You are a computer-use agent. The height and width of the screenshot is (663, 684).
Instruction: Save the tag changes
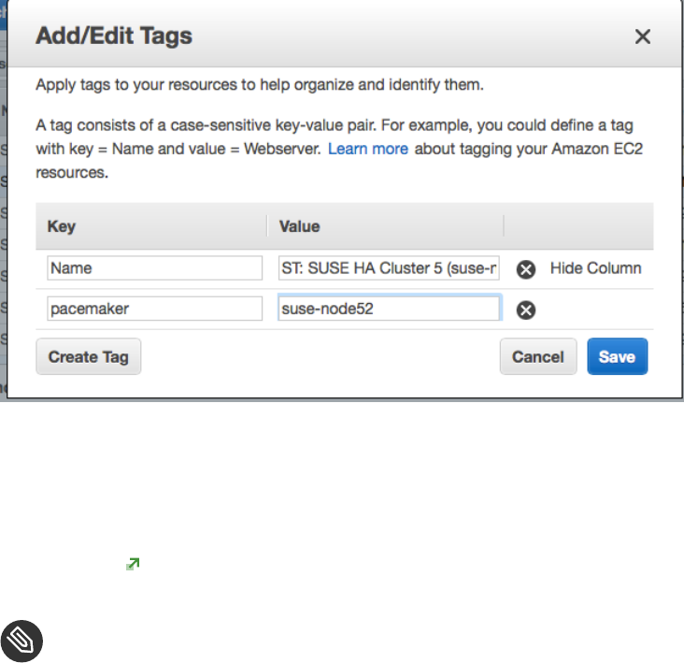(x=617, y=356)
